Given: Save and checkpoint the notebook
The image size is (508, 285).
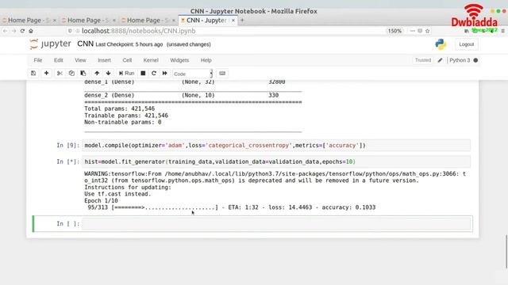Looking at the screenshot, I should click(33, 74).
